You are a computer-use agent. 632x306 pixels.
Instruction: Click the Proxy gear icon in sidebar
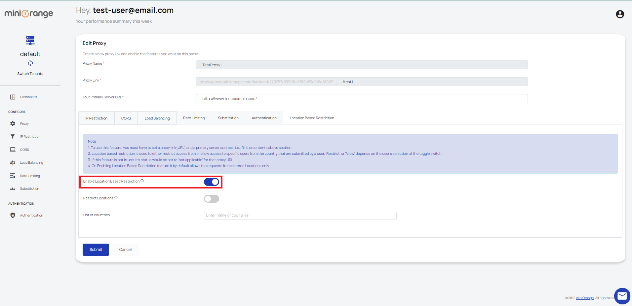[13, 123]
